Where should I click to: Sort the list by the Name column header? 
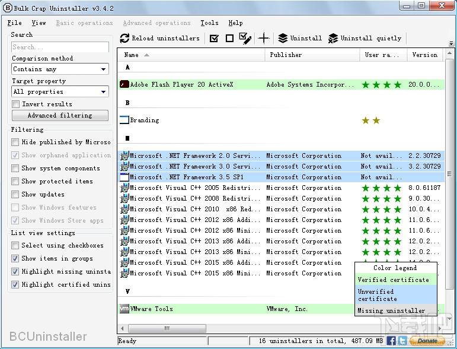coord(191,55)
